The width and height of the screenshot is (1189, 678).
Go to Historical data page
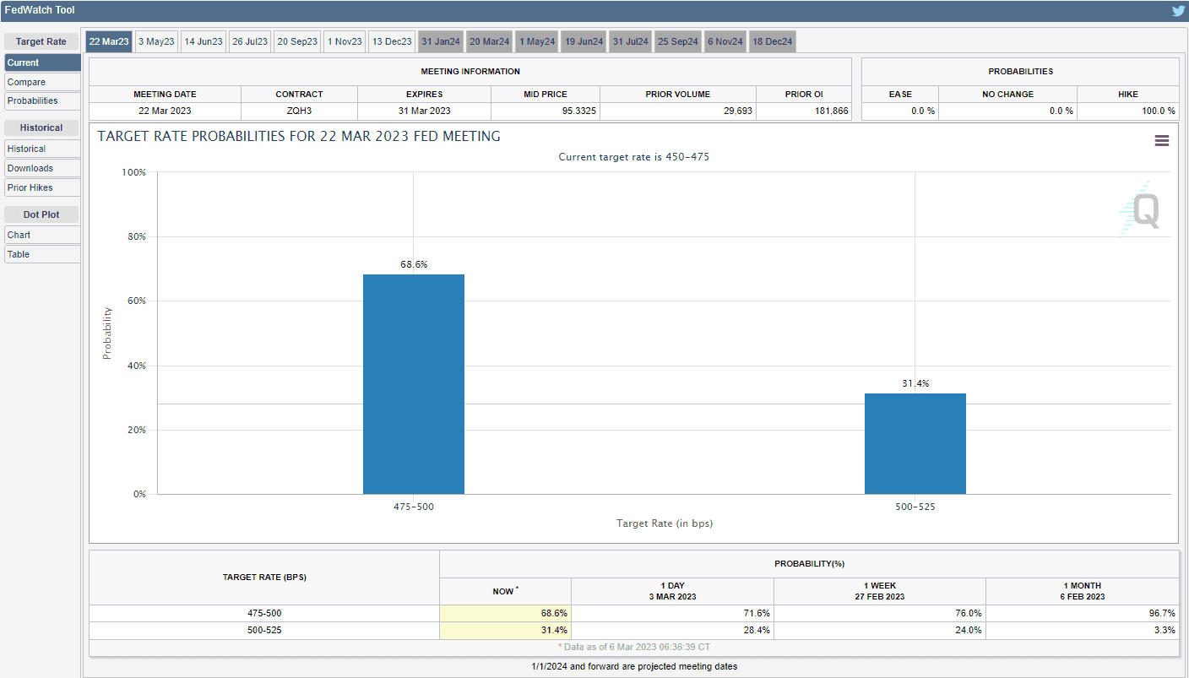pyautogui.click(x=42, y=149)
